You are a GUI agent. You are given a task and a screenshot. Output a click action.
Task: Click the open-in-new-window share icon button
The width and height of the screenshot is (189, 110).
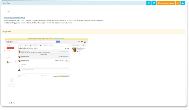(154, 3)
